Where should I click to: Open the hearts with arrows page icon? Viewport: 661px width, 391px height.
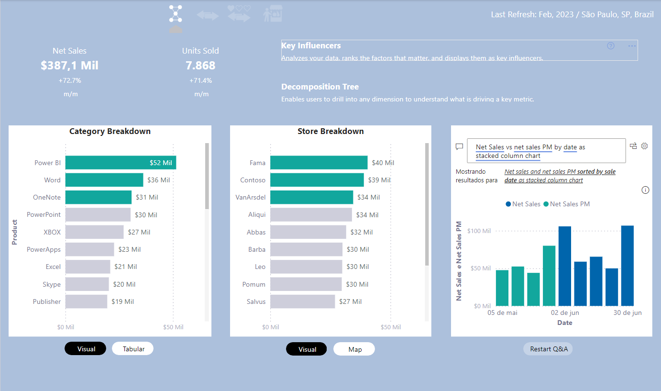239,14
